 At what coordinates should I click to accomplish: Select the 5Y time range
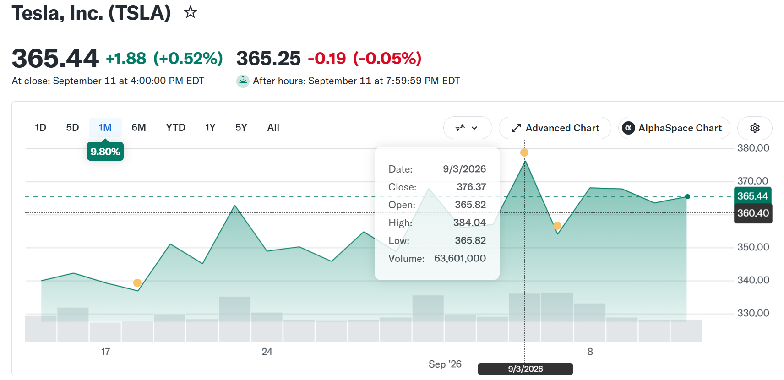click(241, 128)
